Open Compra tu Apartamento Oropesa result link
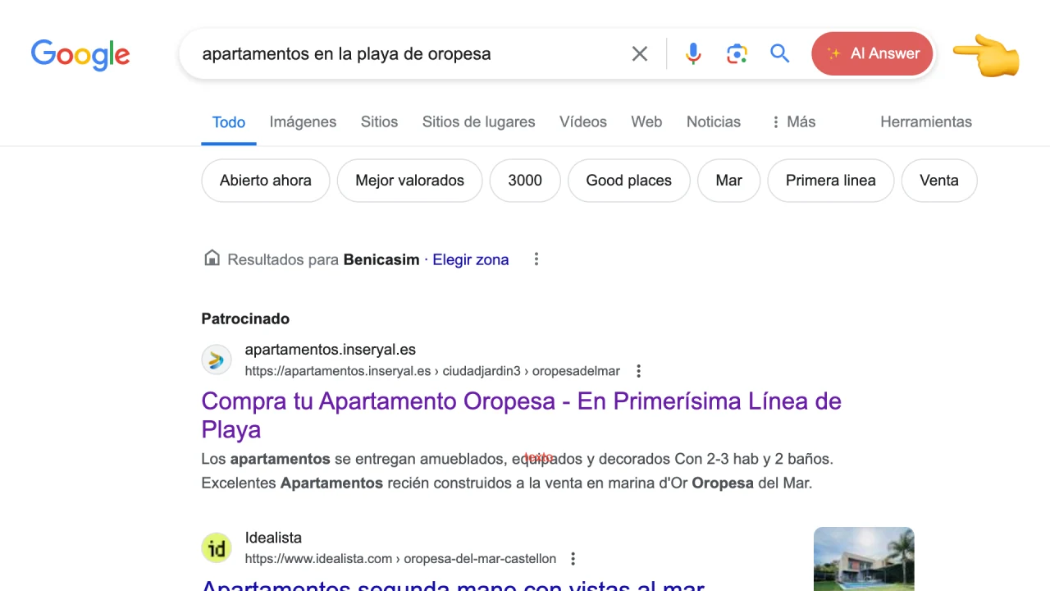The width and height of the screenshot is (1050, 591). [521, 415]
